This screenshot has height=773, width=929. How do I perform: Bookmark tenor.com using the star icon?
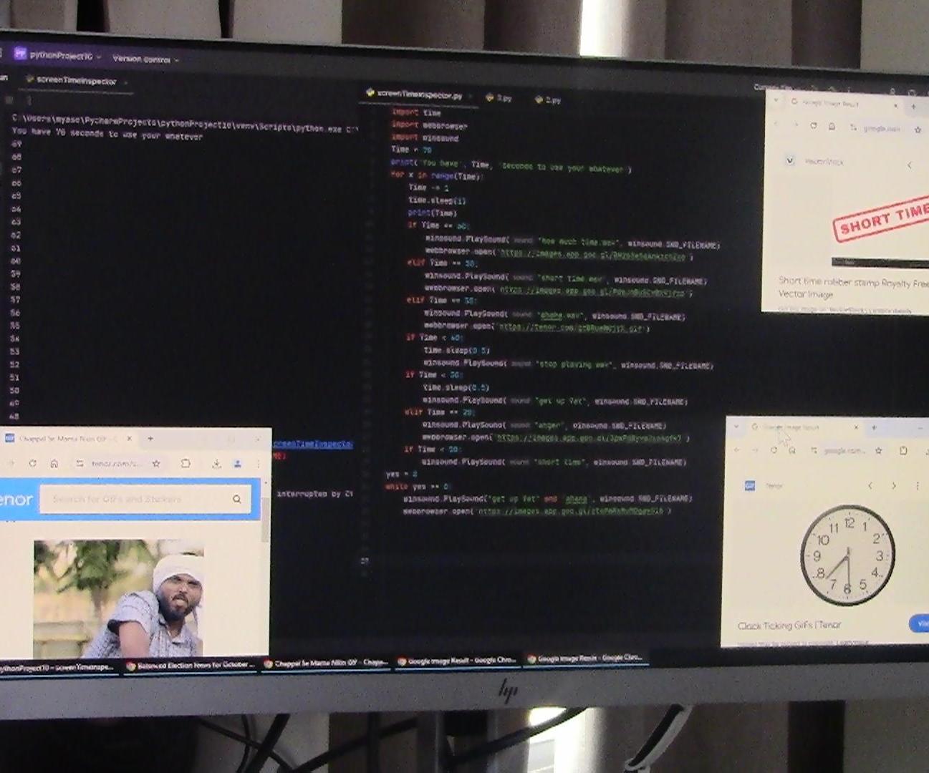pyautogui.click(x=155, y=463)
